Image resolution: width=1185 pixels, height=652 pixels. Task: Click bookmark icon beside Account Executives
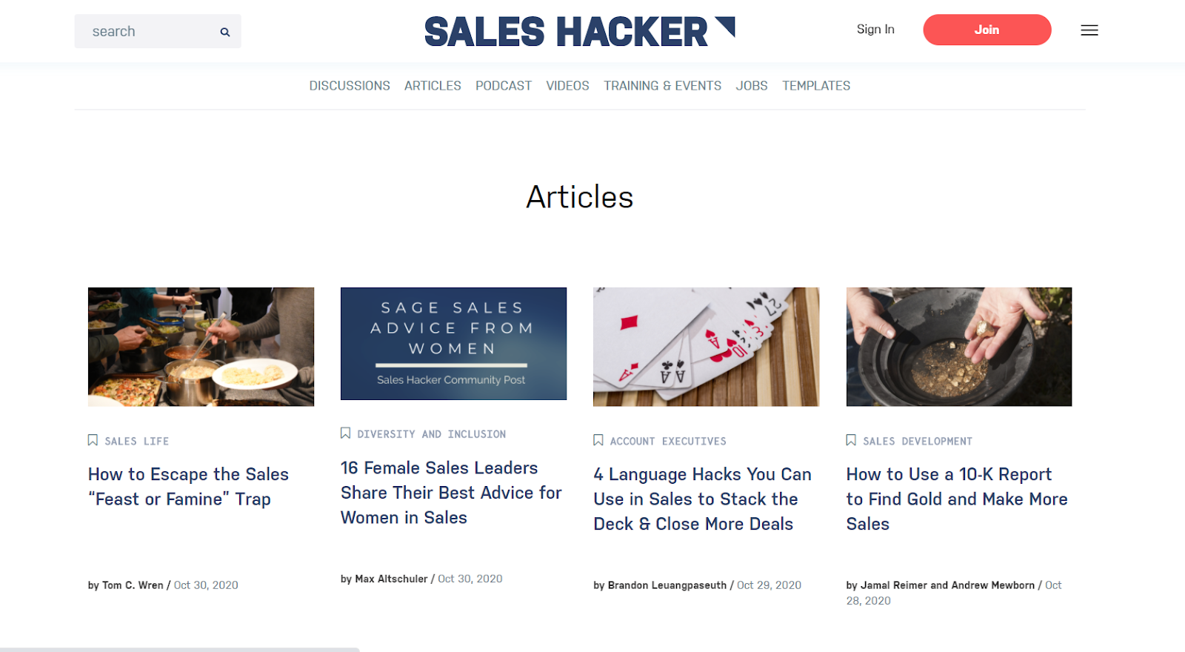598,440
